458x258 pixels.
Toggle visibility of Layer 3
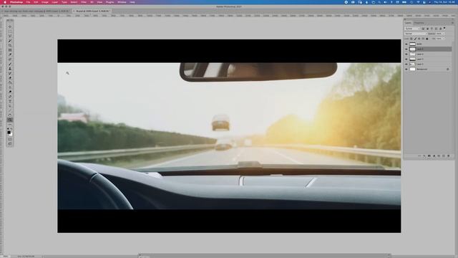pos(406,59)
